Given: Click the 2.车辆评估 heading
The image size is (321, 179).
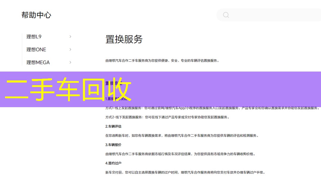Looking at the screenshot, I should click(113, 126).
